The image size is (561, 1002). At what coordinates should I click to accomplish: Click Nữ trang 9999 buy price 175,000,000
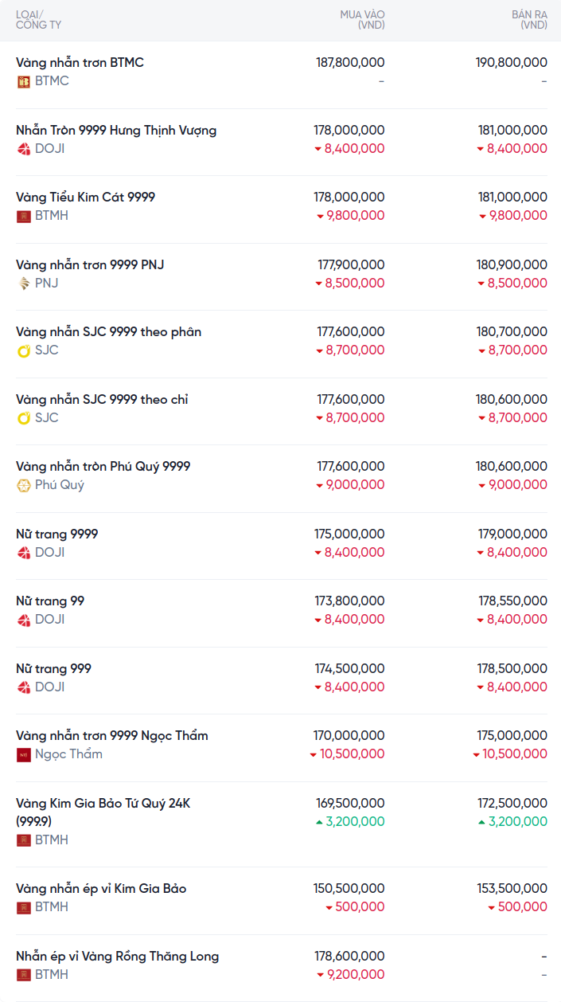point(349,534)
